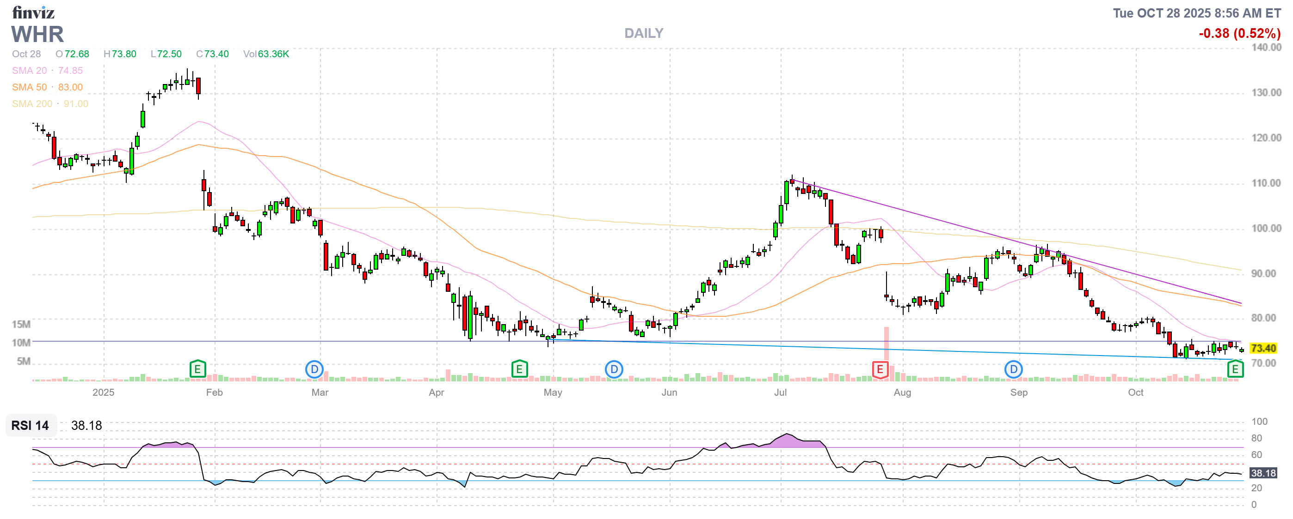The height and width of the screenshot is (519, 1293).
Task: Click the WHR ticker symbol
Action: (37, 34)
